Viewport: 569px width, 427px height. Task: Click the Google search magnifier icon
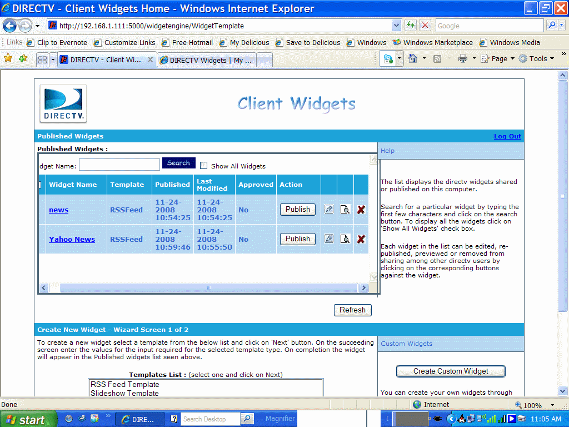coord(552,26)
